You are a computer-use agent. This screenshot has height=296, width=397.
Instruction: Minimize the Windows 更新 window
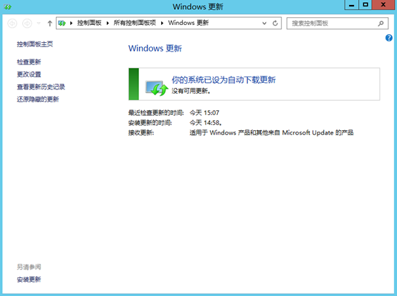(x=352, y=5)
